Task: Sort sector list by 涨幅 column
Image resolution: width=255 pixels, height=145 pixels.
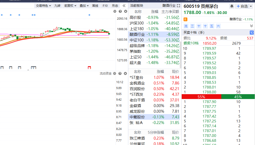Action: 155,12
